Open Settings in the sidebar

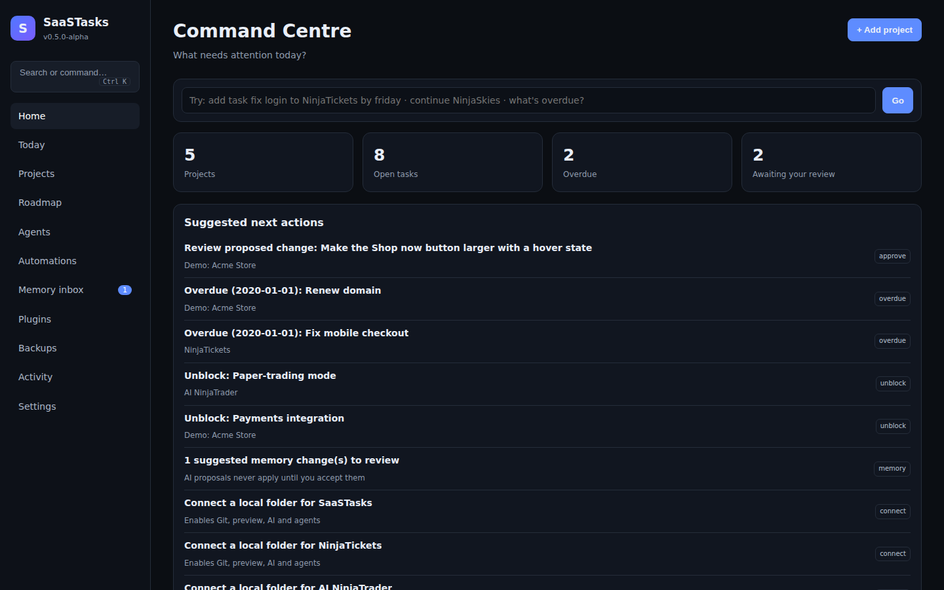point(75,406)
